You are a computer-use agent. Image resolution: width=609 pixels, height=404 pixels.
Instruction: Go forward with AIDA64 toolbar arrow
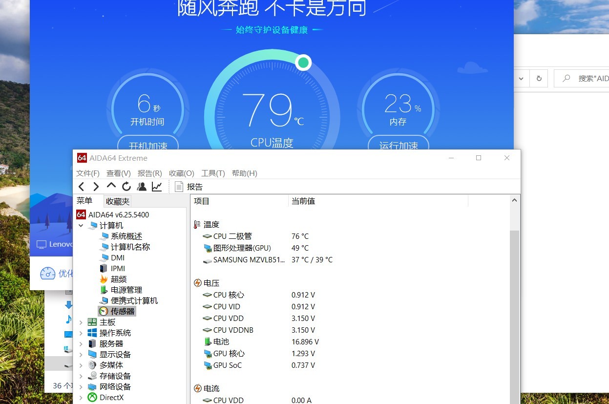(96, 186)
